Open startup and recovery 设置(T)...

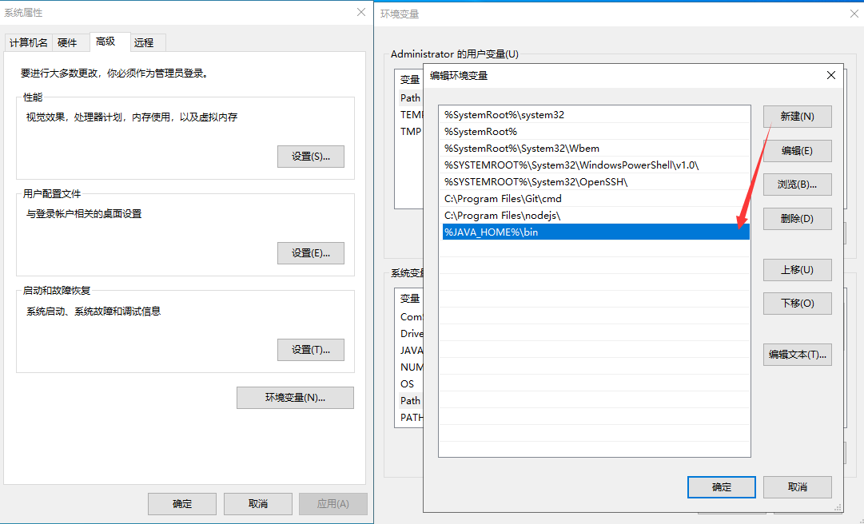pyautogui.click(x=310, y=350)
